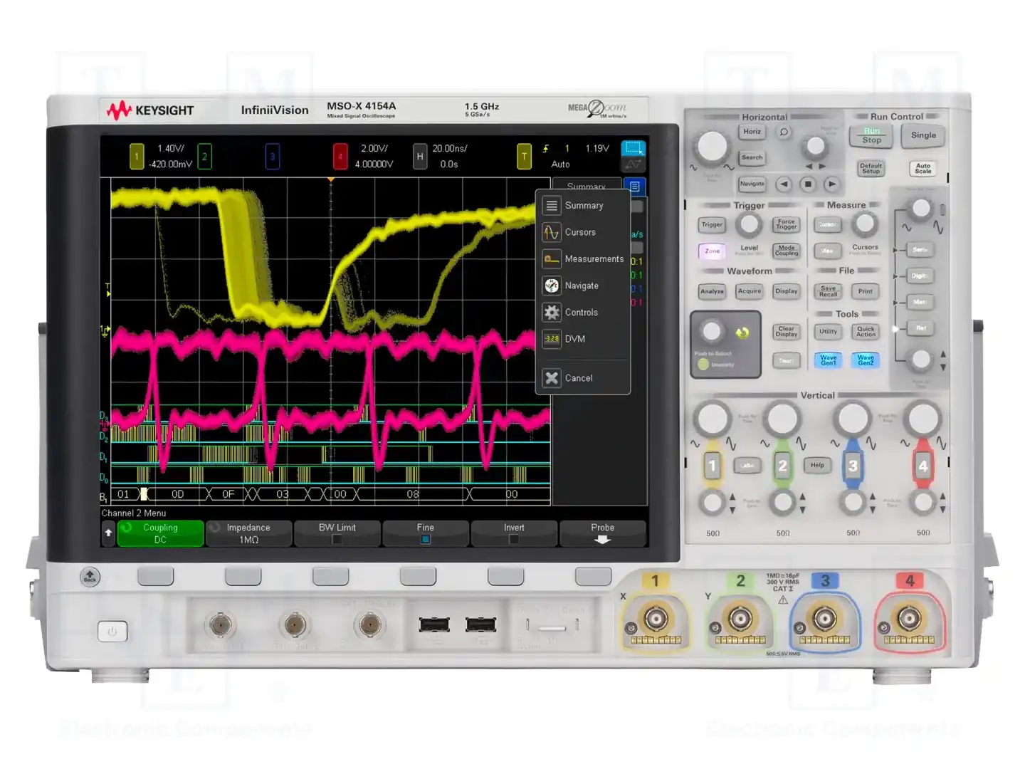The width and height of the screenshot is (1025, 769).
Task: Open Summary from the popup menu
Action: (x=583, y=206)
